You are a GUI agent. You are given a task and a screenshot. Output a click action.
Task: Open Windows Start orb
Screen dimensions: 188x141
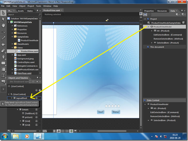(x=5, y=136)
